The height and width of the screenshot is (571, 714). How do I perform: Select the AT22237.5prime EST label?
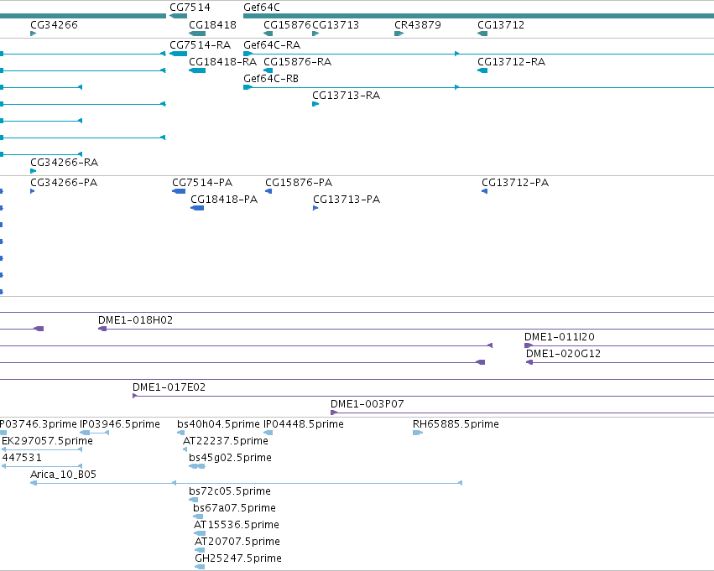226,441
